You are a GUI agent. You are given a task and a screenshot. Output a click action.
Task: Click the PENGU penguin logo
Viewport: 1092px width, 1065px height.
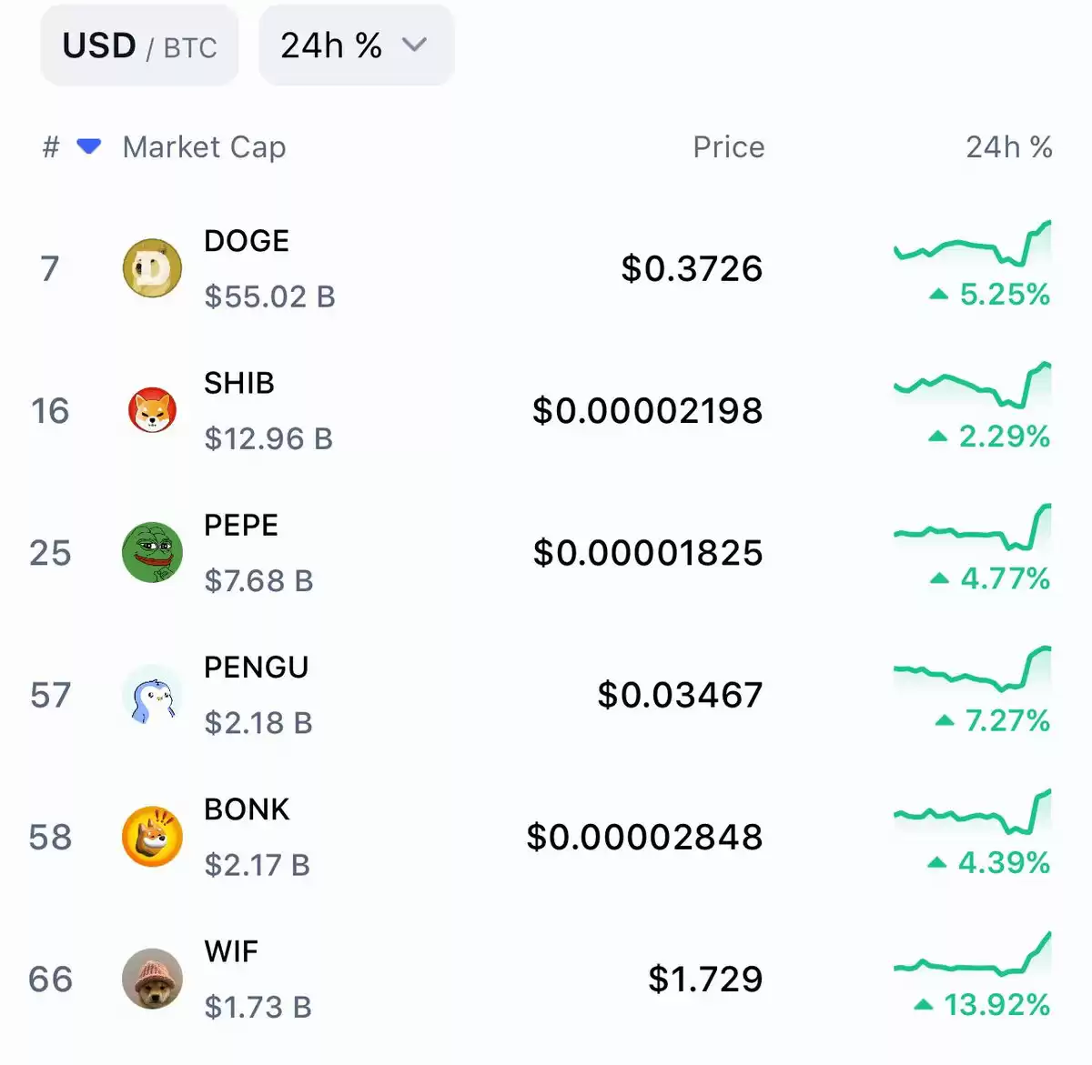pyautogui.click(x=152, y=695)
